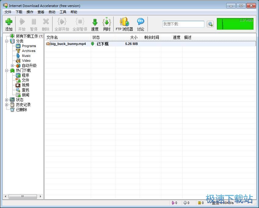The image size is (259, 208).
Task: Click the tree panel right scroll arrow
Action: tap(40, 196)
